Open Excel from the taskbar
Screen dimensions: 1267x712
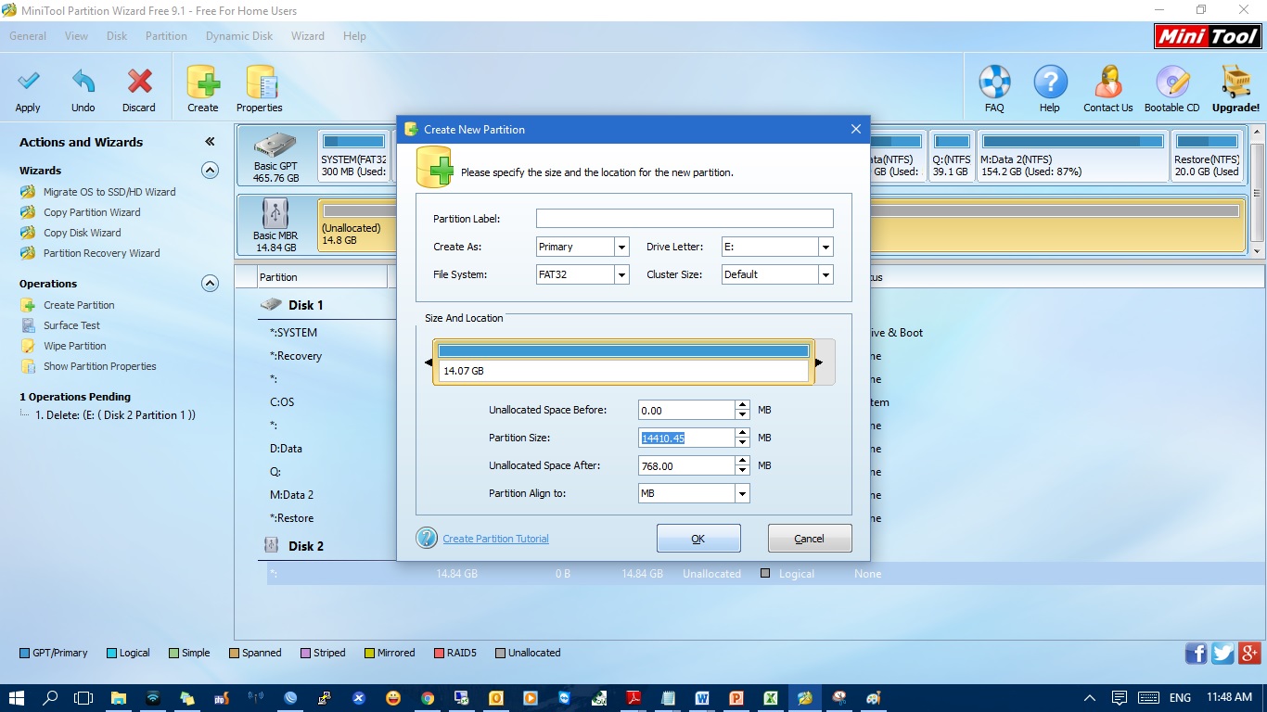771,697
